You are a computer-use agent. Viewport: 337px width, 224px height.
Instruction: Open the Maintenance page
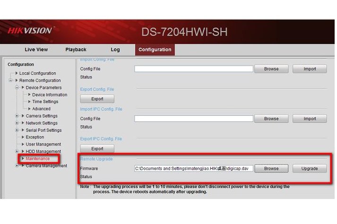point(38,158)
